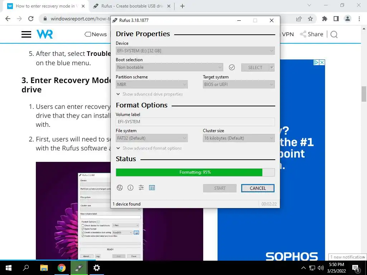The height and width of the screenshot is (275, 367).
Task: Open the VPN menu item
Action: tap(288, 34)
